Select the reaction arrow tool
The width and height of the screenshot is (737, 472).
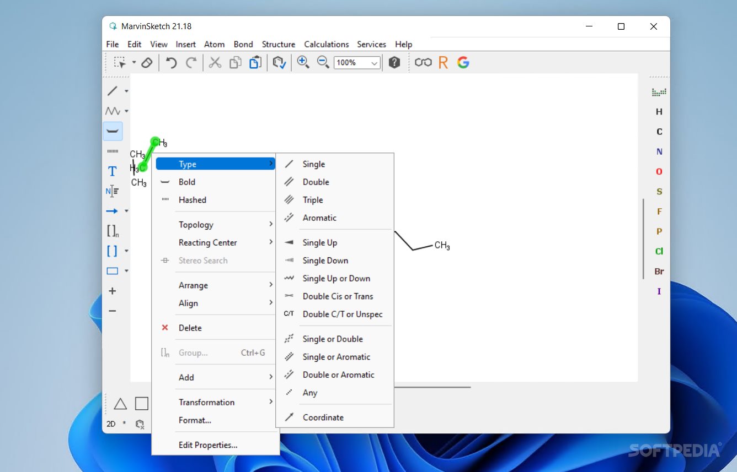[112, 211]
